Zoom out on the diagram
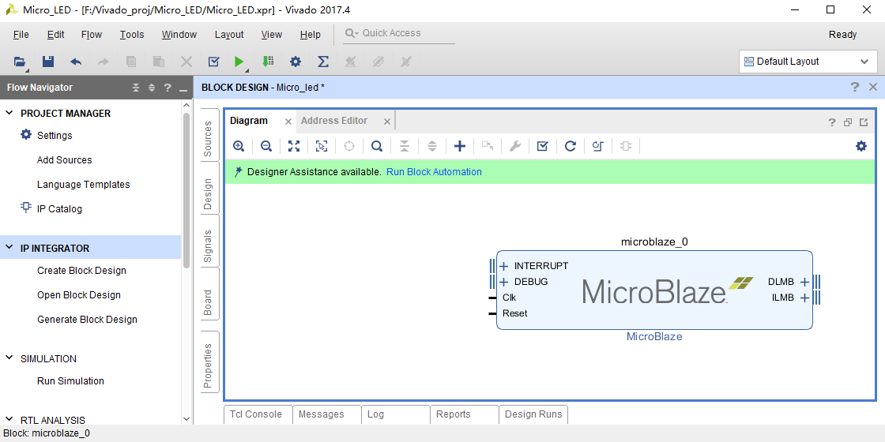This screenshot has height=442, width=885. (266, 147)
